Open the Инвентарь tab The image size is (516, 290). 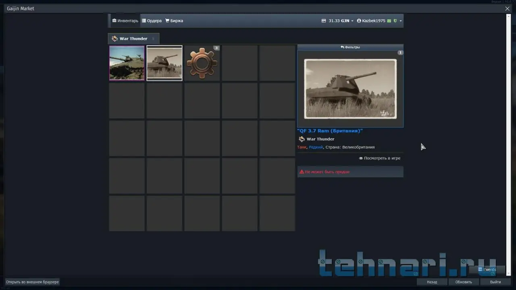click(125, 21)
